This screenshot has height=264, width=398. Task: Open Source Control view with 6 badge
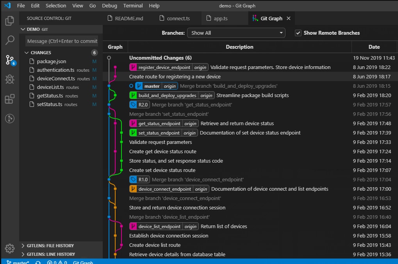11,60
